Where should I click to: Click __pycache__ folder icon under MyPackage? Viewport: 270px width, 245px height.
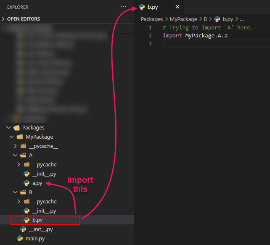23,146
